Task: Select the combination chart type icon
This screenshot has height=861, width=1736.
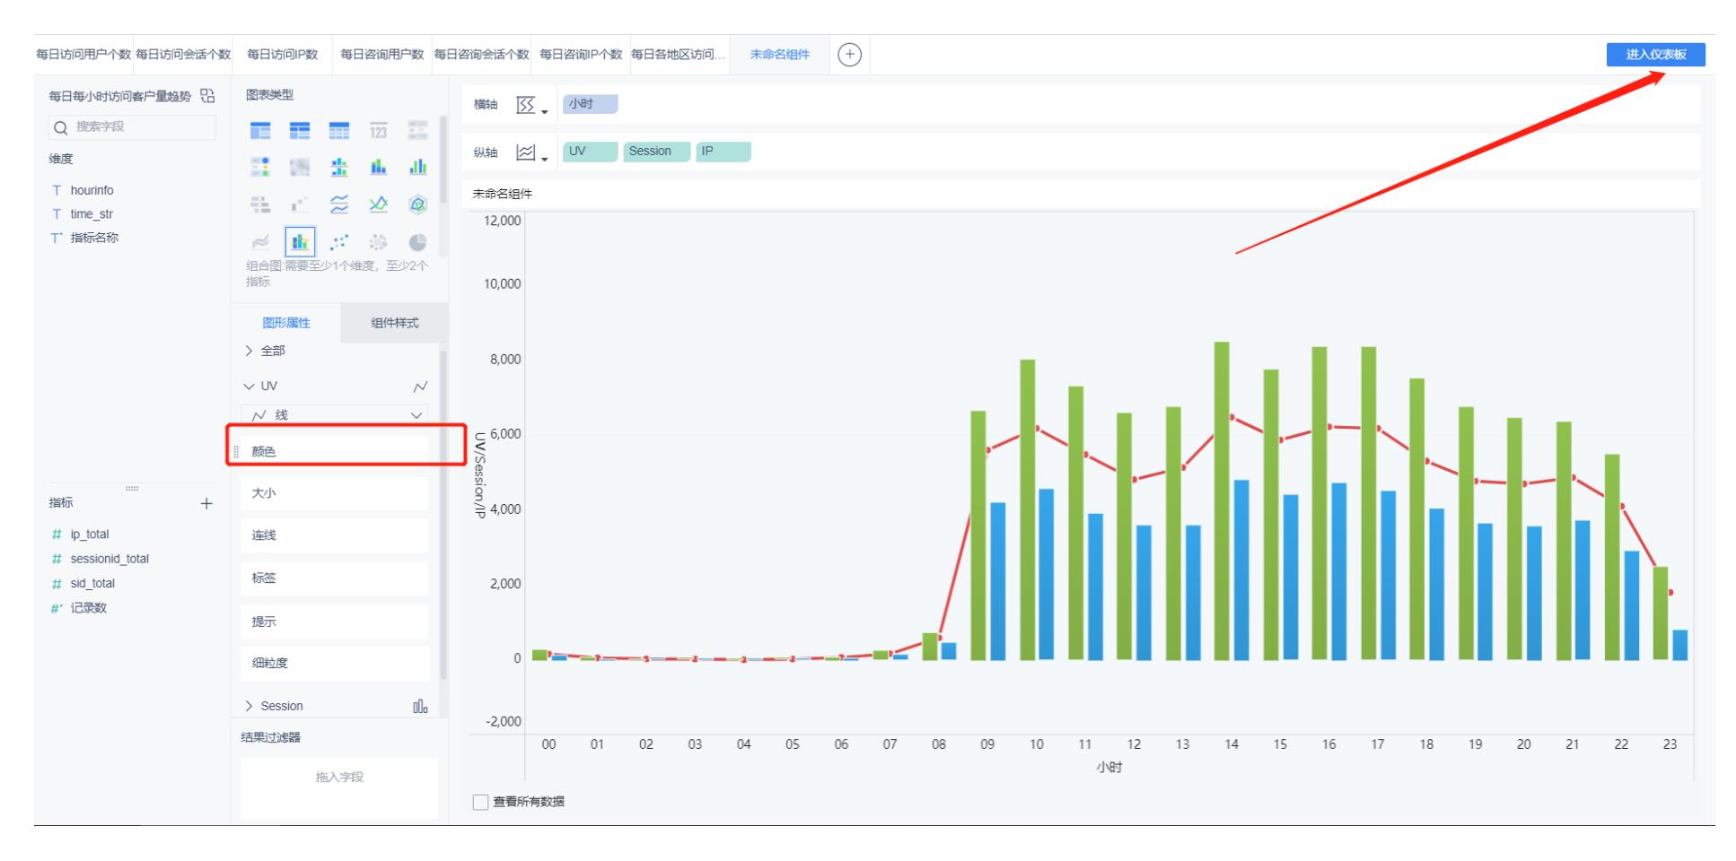Action: [x=300, y=242]
